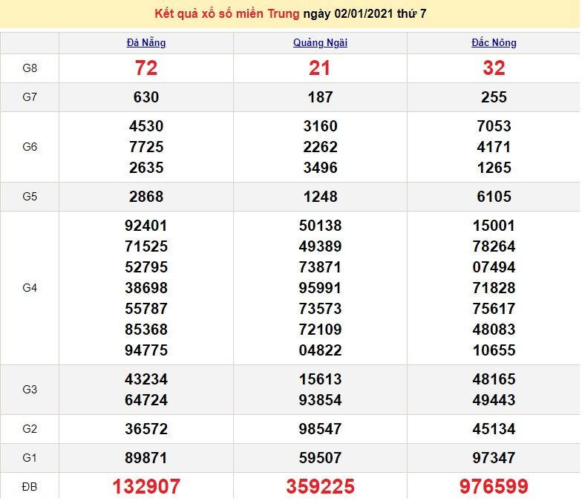Click the red G8 number 21
Screen dimensions: 582x504
(320, 68)
